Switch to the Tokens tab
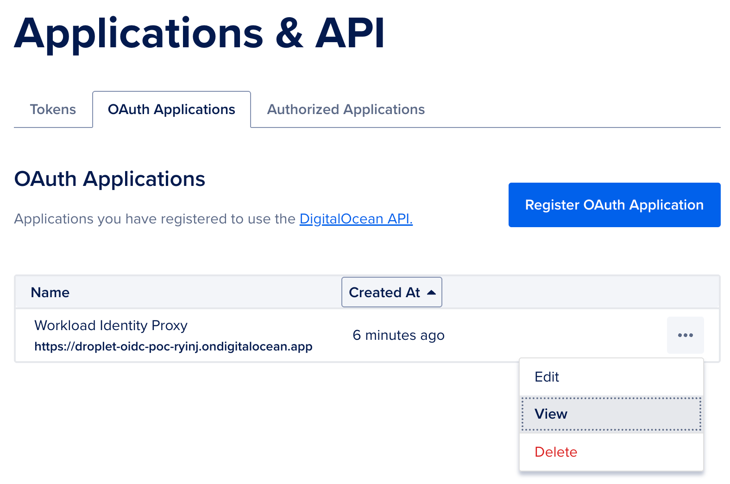Screen dimensions: 730x484 [x=53, y=109]
